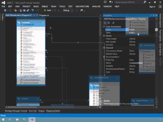Open the DEBUG menu
163x122 pixels.
(x=45, y=6)
